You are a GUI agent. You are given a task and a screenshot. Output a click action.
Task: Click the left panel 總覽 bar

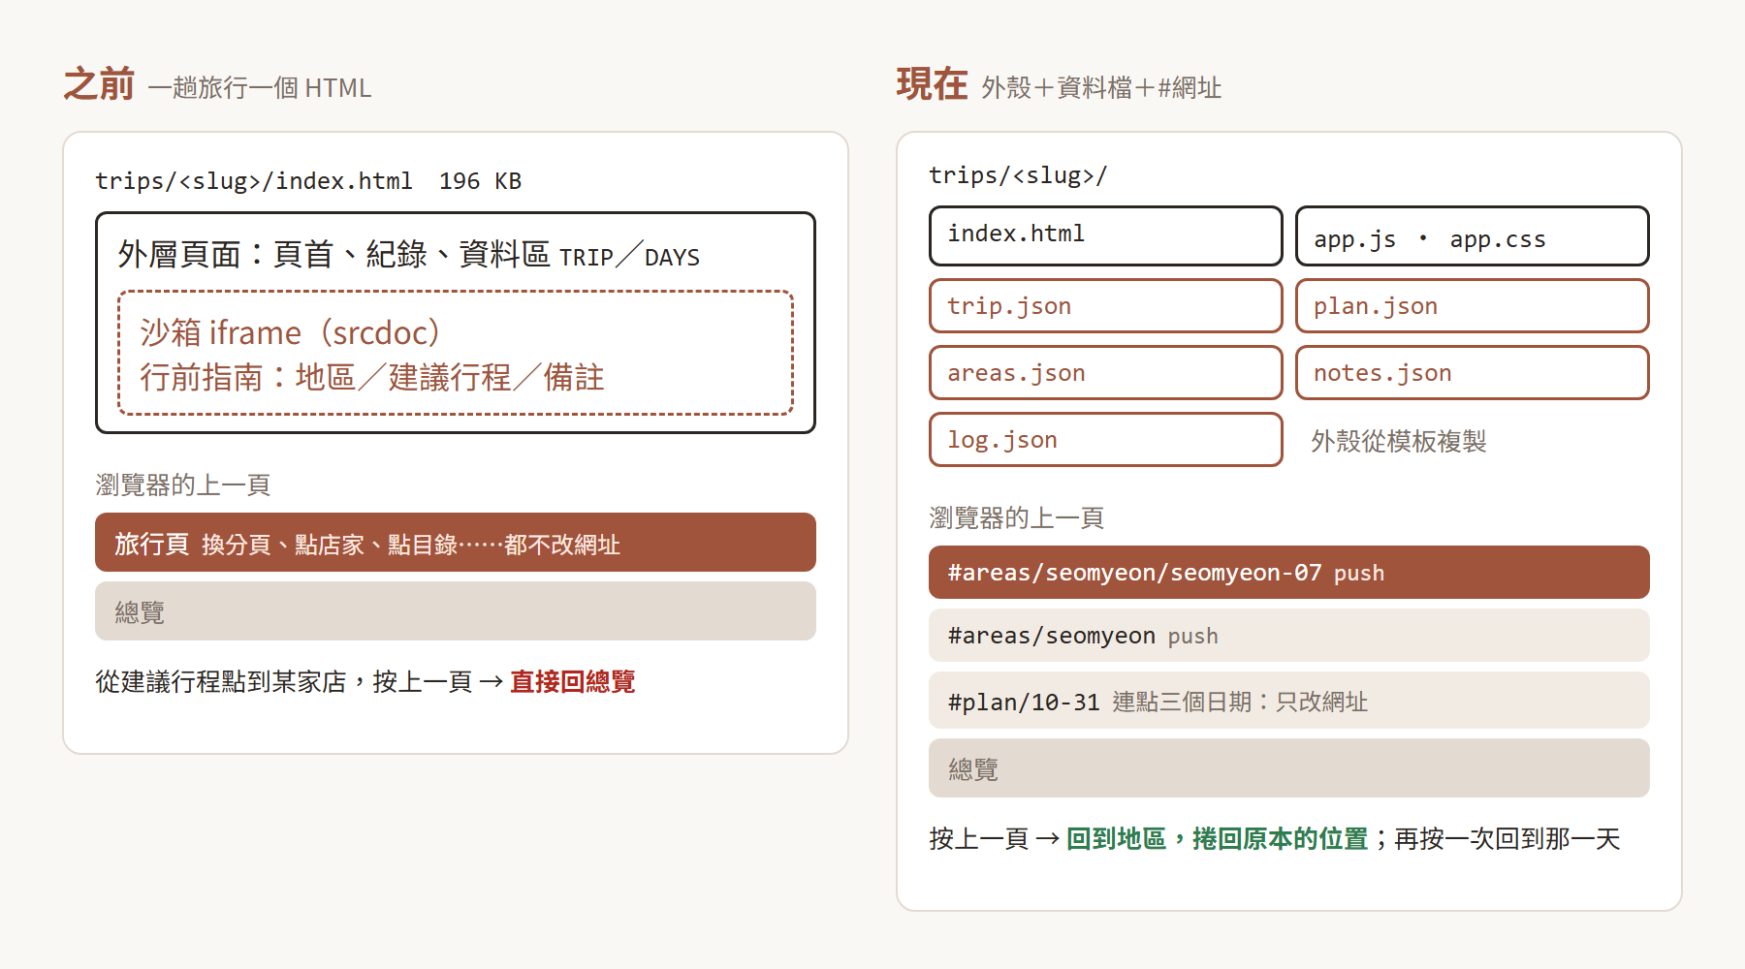point(456,611)
